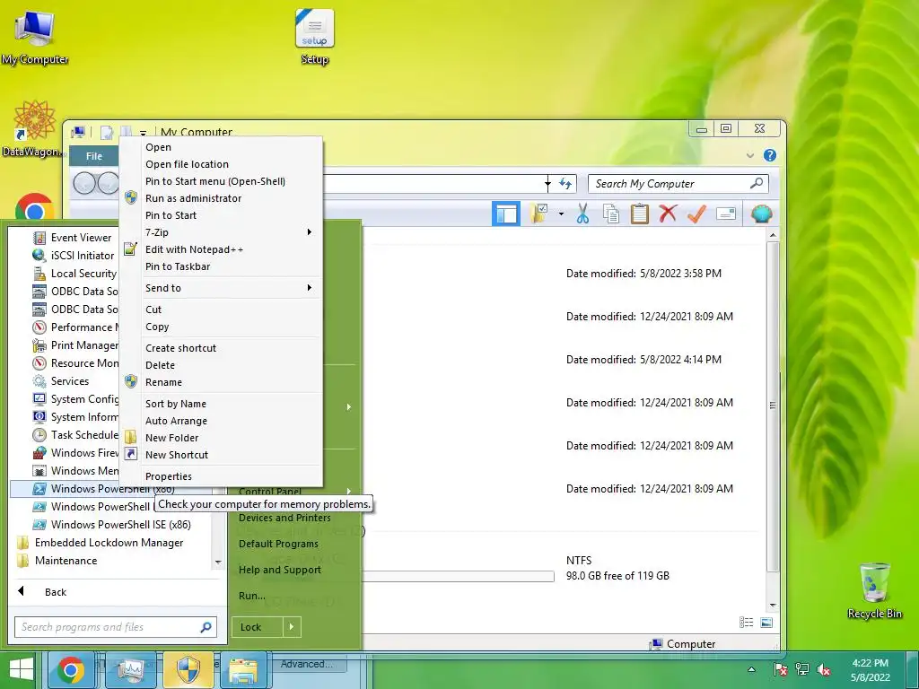
Task: Open the DataWagon desktop shortcut
Action: (x=32, y=129)
